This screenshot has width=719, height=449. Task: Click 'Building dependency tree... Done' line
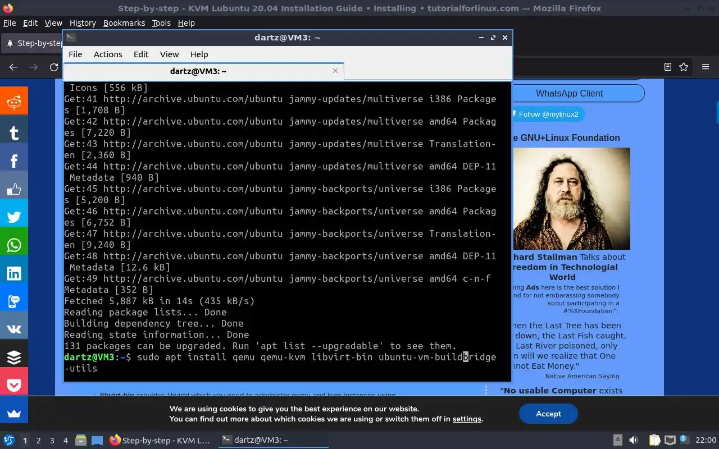[x=154, y=323]
